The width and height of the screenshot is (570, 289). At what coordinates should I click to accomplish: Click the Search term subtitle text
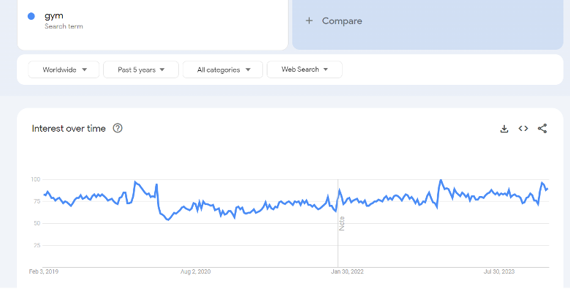pyautogui.click(x=64, y=26)
